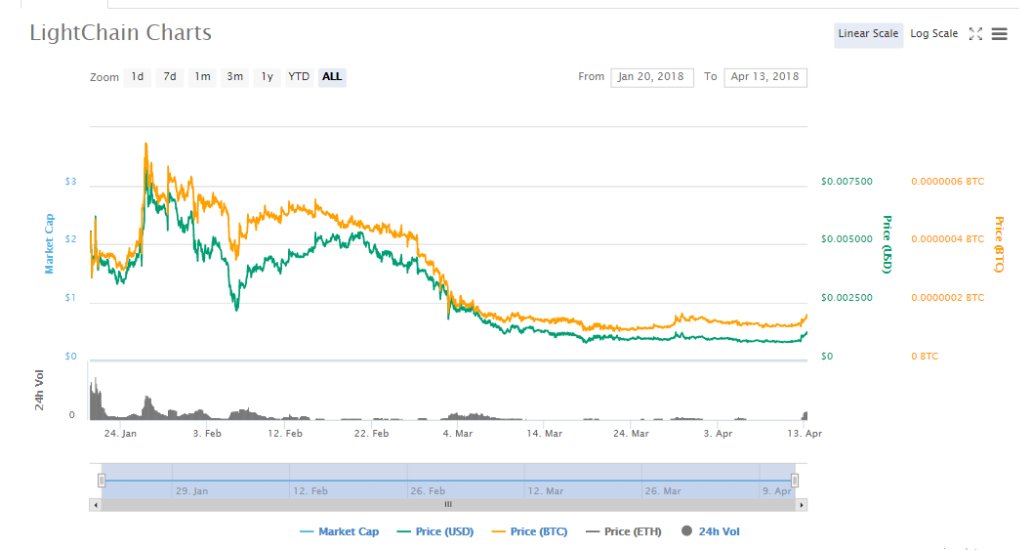Zoom chart to 7d range
Screen dimensions: 1032x550
tap(170, 76)
